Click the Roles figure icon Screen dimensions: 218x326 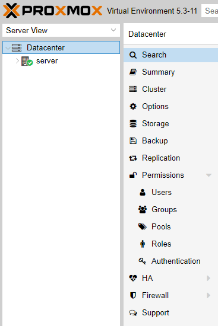[x=143, y=244]
